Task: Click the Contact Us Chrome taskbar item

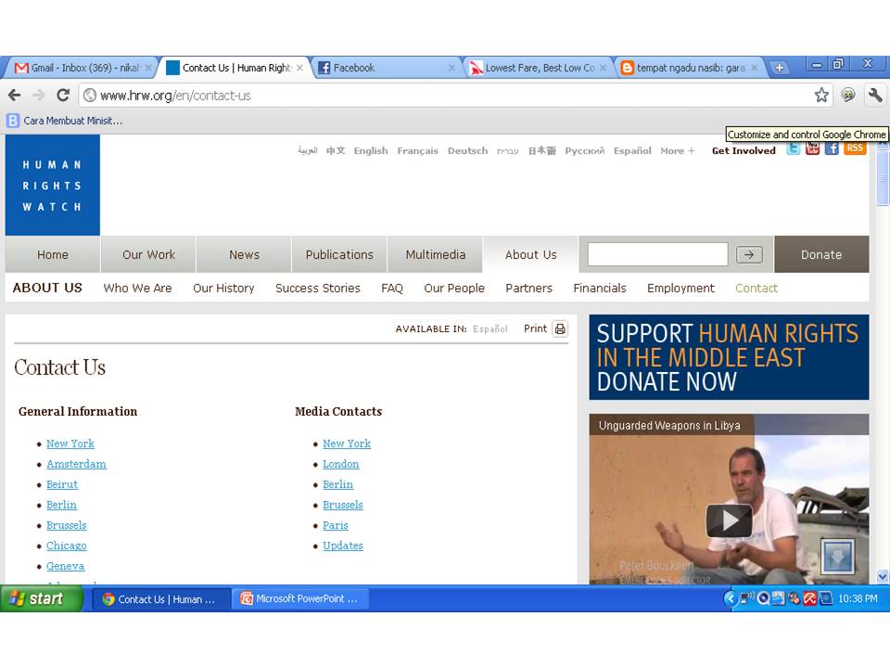Action: pos(160,599)
